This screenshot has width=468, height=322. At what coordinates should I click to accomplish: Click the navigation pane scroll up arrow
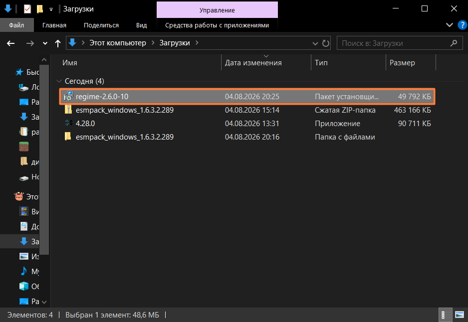[44, 60]
